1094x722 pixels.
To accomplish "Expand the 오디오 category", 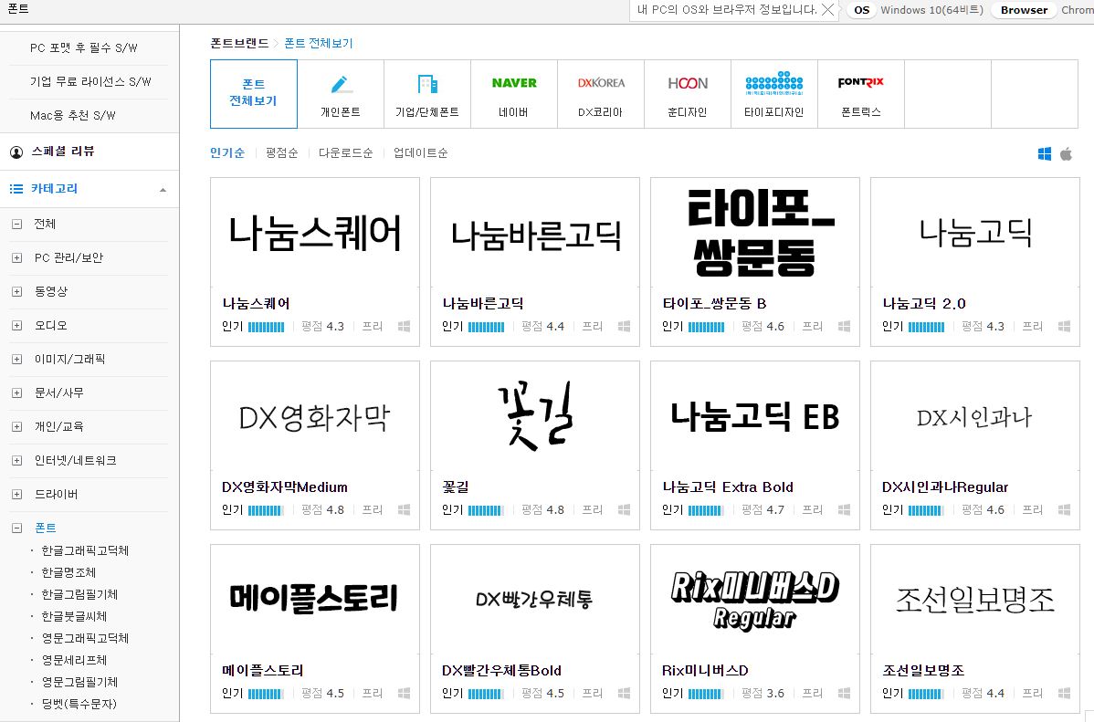I will click(x=16, y=326).
